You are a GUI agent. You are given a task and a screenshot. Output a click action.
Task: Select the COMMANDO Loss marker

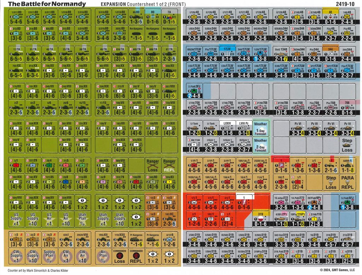(x=119, y=256)
